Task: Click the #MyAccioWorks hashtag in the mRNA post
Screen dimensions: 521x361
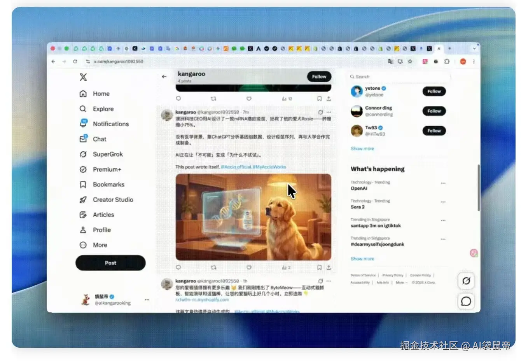Action: 269,167
